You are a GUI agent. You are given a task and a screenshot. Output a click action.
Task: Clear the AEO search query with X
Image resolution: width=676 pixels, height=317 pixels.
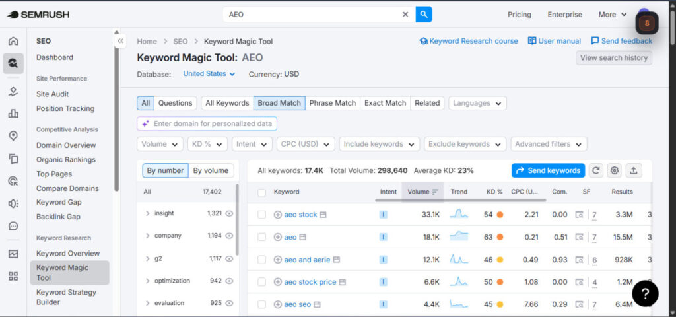pyautogui.click(x=405, y=15)
